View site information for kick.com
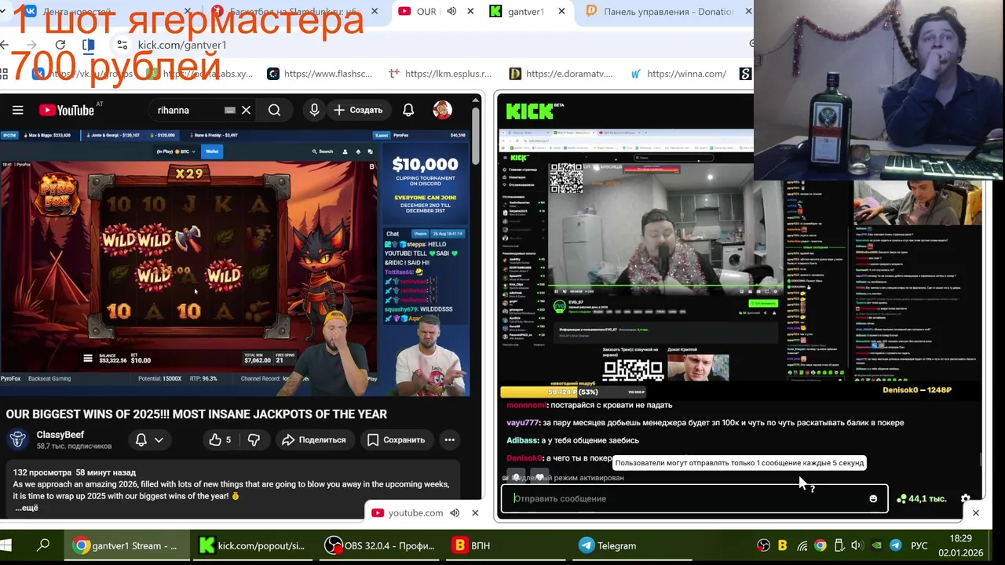1005x565 pixels. (121, 46)
